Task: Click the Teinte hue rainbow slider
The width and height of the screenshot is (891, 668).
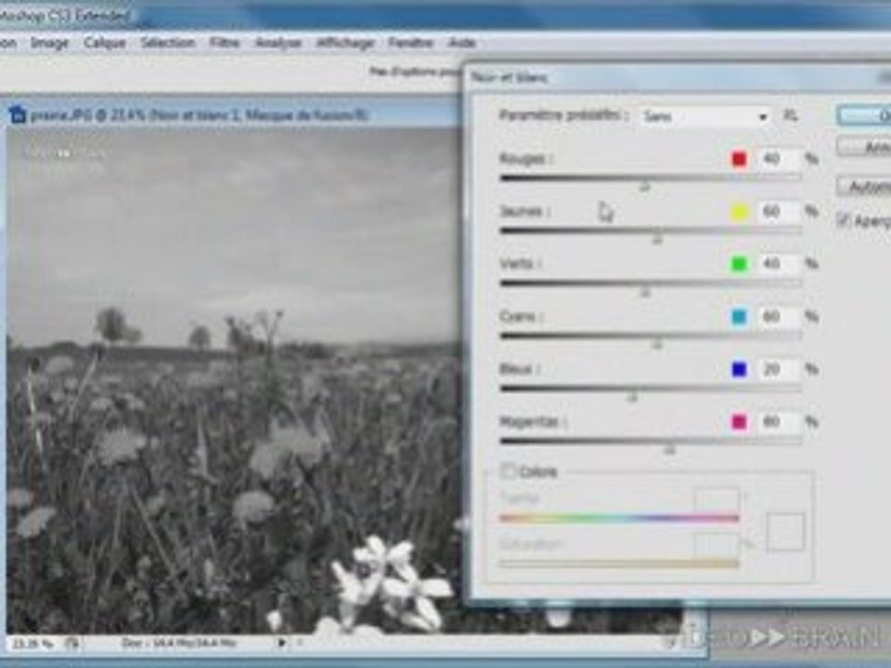Action: click(x=619, y=518)
